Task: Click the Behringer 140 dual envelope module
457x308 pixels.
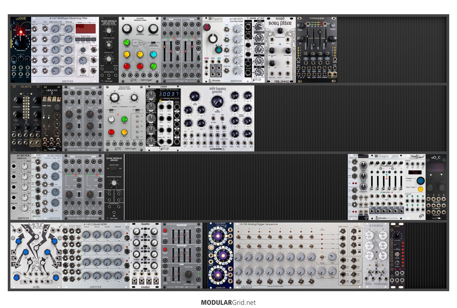Action: (x=182, y=256)
